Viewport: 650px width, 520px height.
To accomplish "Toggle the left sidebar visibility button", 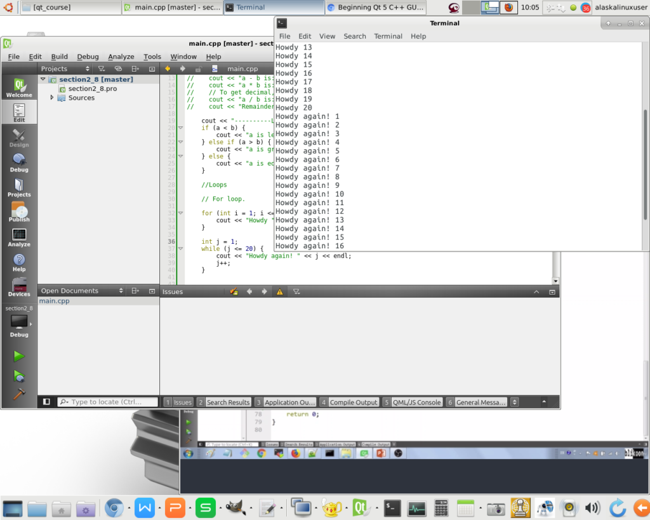I will (46, 402).
